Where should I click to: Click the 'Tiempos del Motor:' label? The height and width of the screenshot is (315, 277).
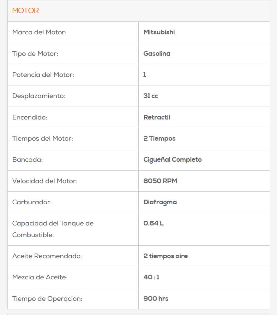42,138
